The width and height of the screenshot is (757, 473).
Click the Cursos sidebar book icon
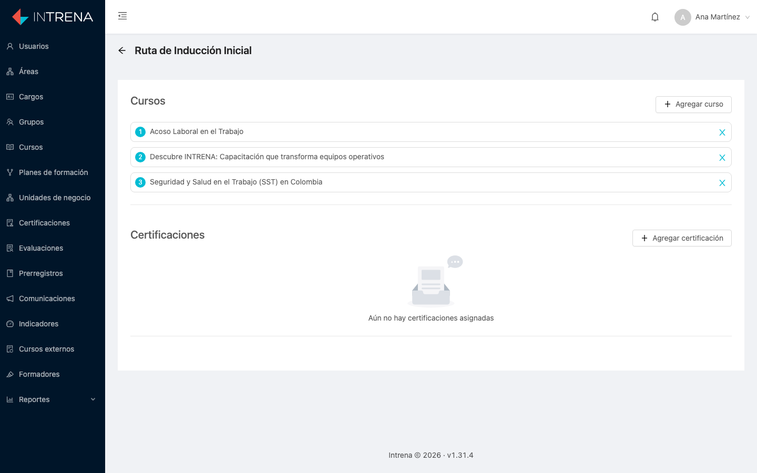[x=10, y=147]
